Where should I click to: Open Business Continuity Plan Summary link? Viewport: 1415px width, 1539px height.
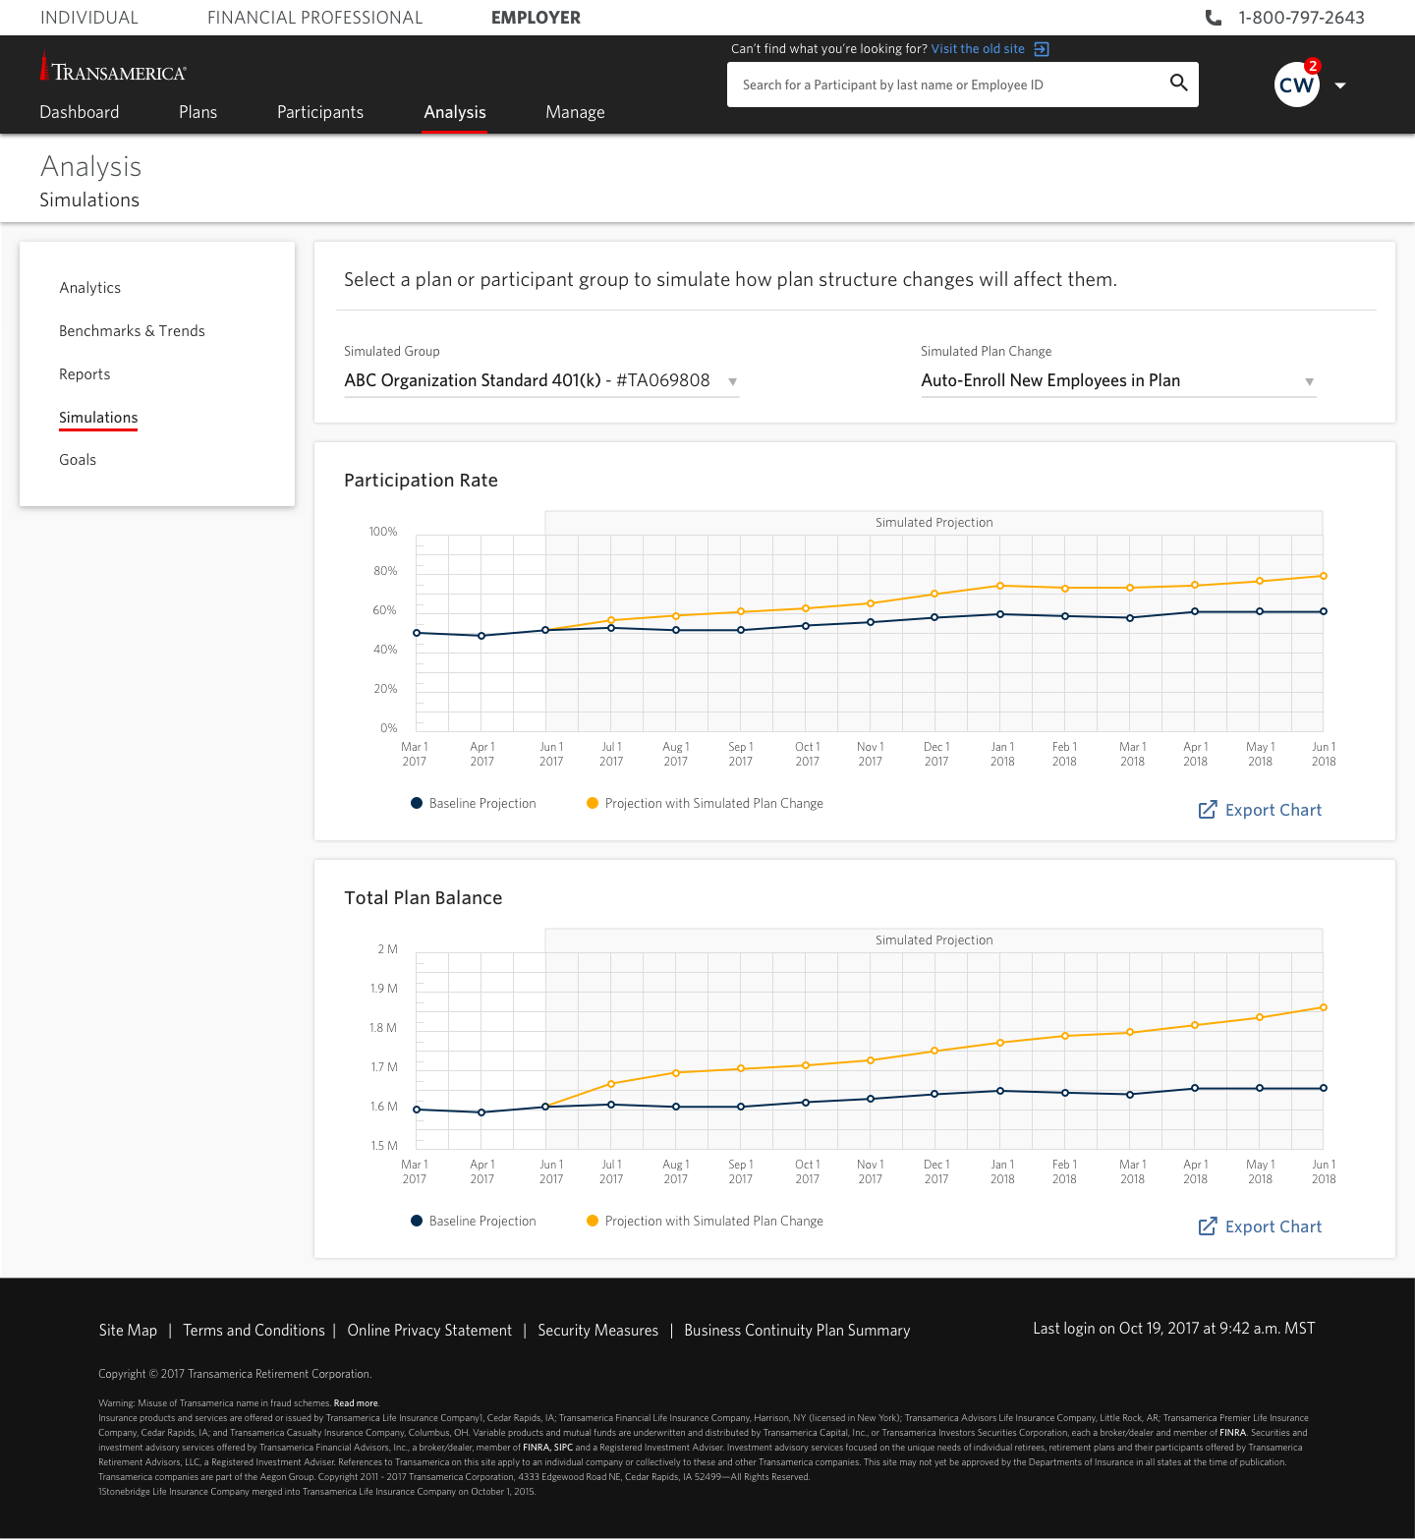pos(797,1330)
